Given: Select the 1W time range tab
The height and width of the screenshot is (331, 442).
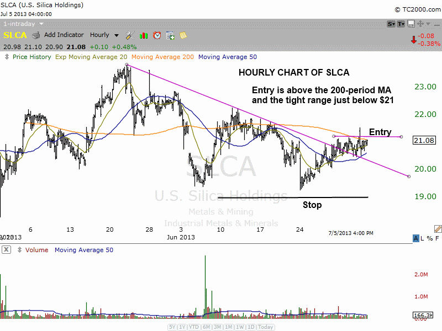Looking at the screenshot, I should [240, 327].
